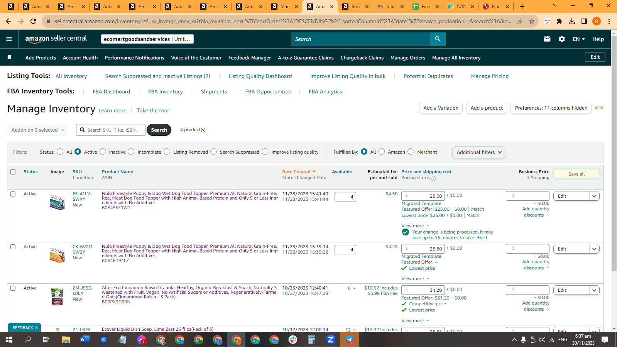The image size is (617, 347).
Task: Select the All status radio button
Action: (60, 152)
